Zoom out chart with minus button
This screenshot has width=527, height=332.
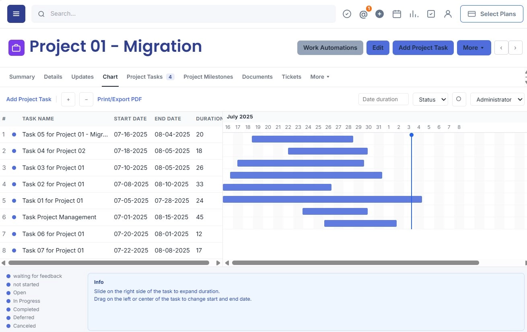click(86, 99)
